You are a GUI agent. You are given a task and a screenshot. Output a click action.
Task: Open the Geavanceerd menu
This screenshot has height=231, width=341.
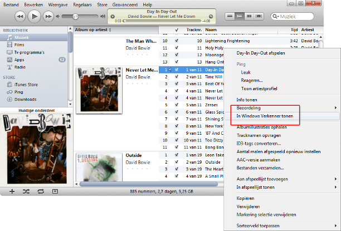click(x=125, y=4)
